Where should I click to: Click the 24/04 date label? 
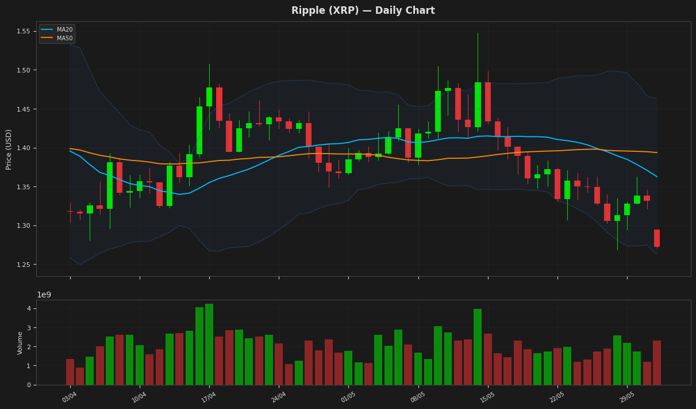tap(278, 397)
